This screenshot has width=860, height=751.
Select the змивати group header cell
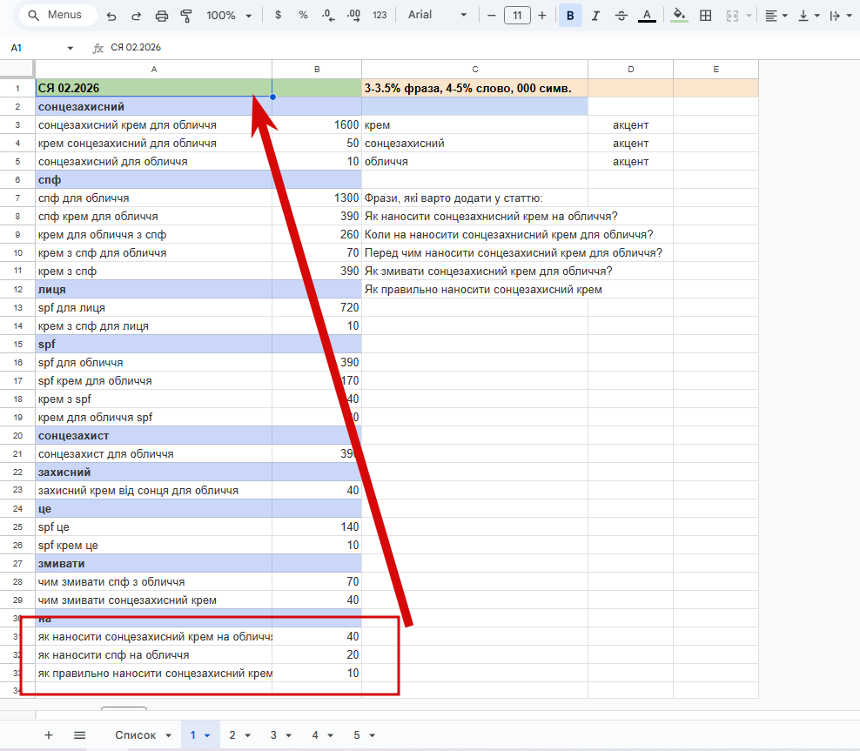(154, 564)
